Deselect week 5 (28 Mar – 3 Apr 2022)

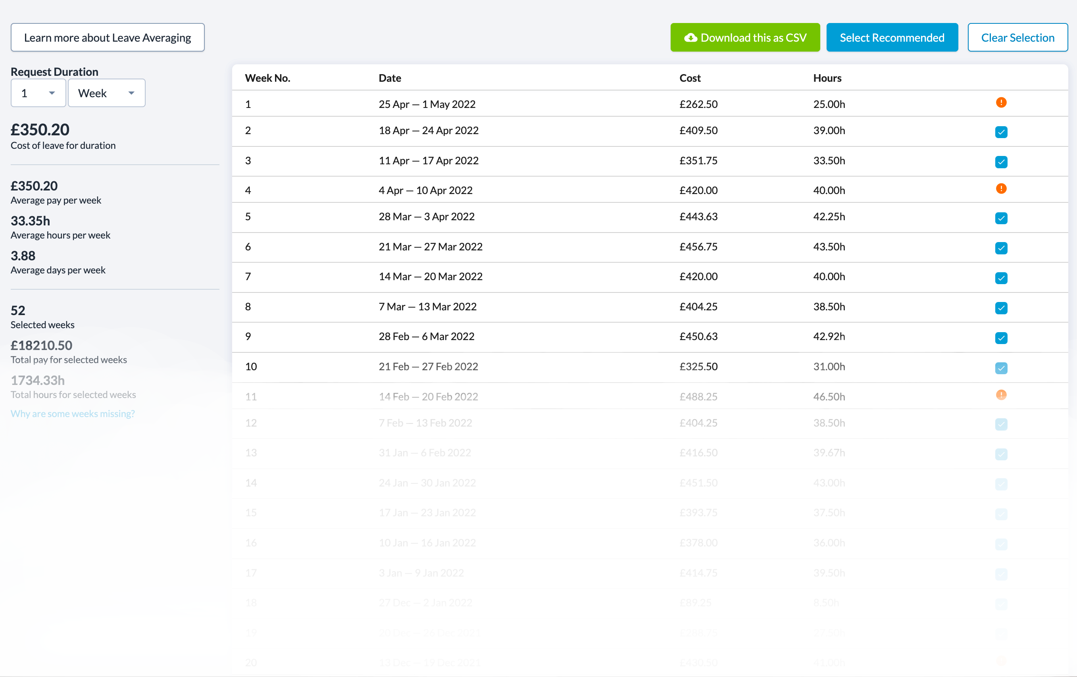click(x=1001, y=218)
